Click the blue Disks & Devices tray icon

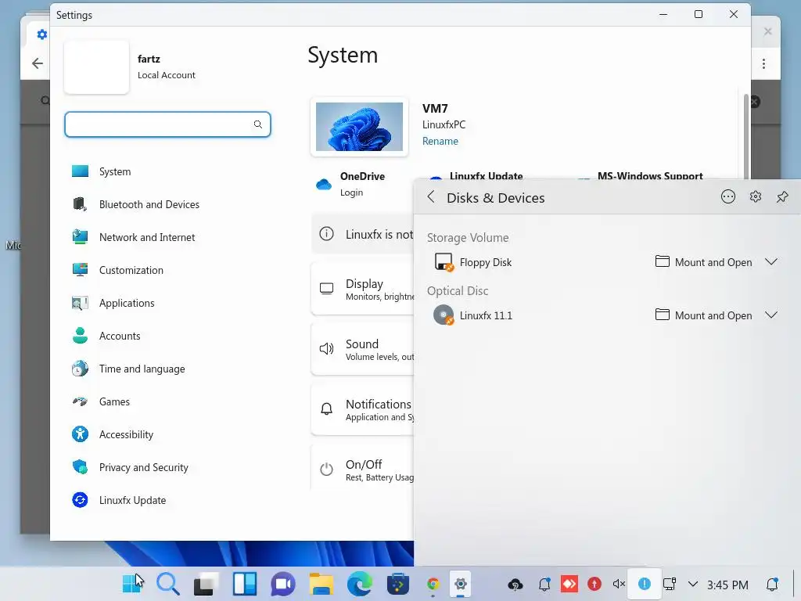[645, 584]
